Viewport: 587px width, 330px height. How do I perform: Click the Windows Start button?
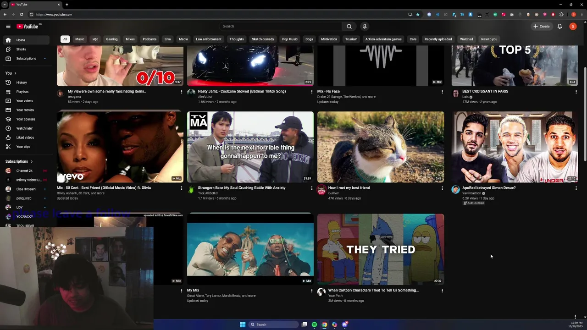243,324
